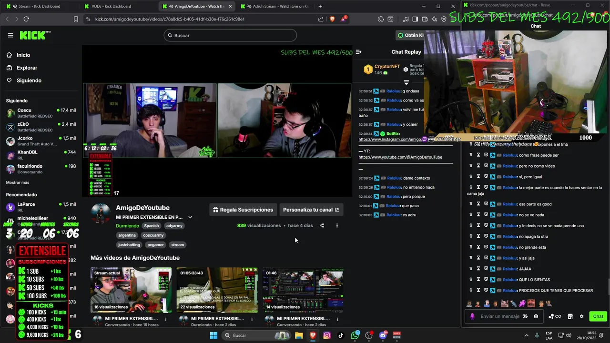The width and height of the screenshot is (610, 343).
Task: Select the pcgamer tag
Action: coord(155,245)
